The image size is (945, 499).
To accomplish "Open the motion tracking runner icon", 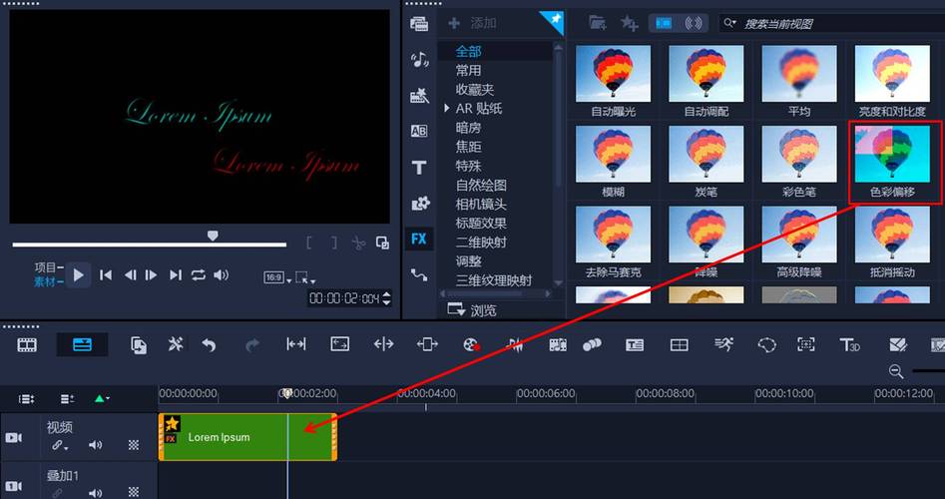I will pos(723,344).
